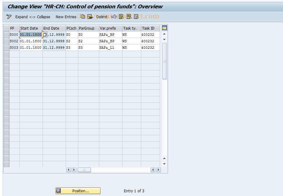283x196 pixels.
Task: Click Task ID 400232 in row S003
Action: [150, 48]
